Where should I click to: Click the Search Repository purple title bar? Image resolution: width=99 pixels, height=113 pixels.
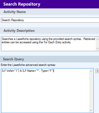(x=49, y=4)
